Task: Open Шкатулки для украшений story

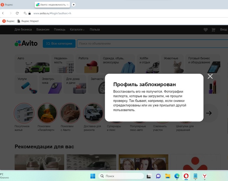Action: coord(185,128)
